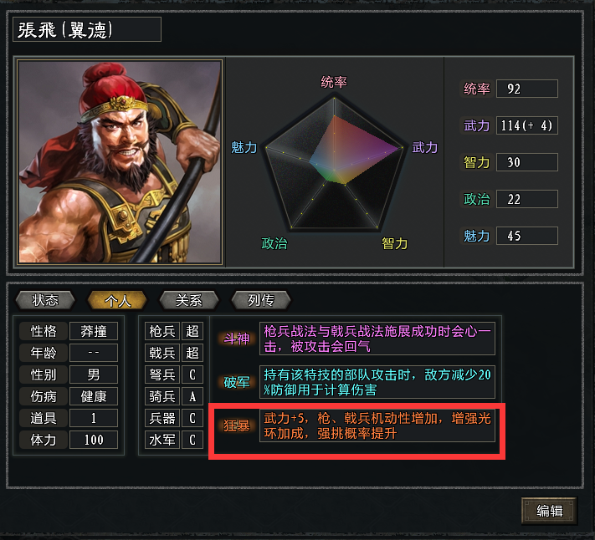Click the 張飛 name field

[x=87, y=29]
